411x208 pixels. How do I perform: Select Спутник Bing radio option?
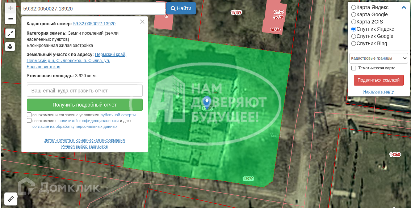[x=353, y=44]
